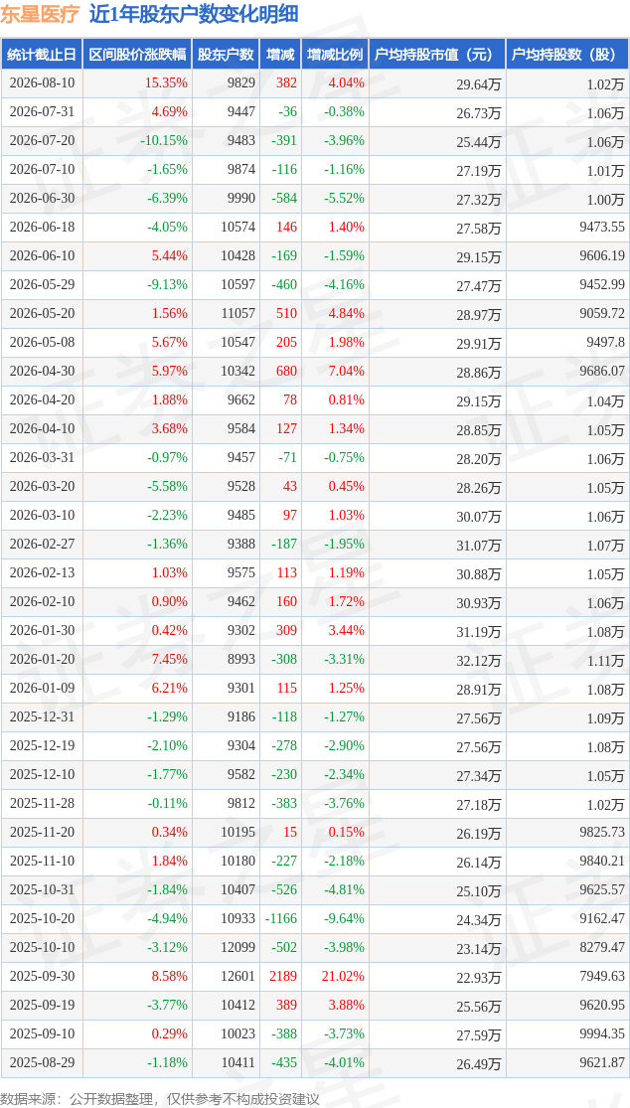Image resolution: width=630 pixels, height=1108 pixels.
Task: Click the 户均持股市值（元） header
Action: pyautogui.click(x=437, y=55)
